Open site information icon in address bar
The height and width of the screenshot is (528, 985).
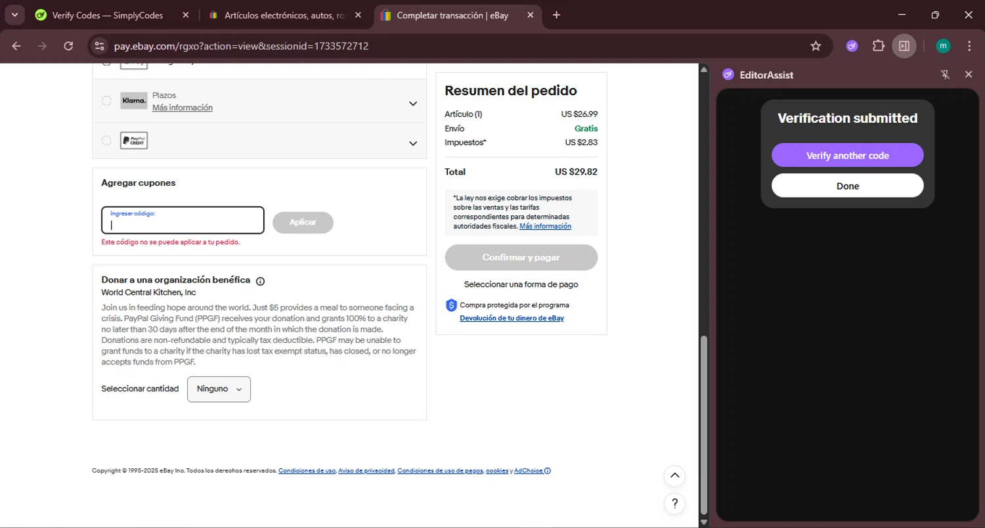point(99,46)
